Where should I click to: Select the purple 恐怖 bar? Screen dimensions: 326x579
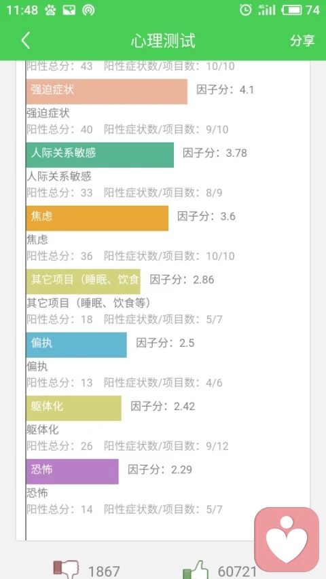73,472
